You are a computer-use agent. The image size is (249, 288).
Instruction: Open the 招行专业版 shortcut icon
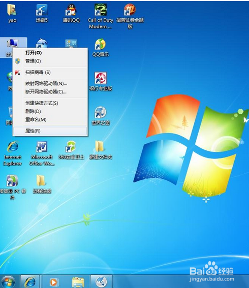(100, 78)
